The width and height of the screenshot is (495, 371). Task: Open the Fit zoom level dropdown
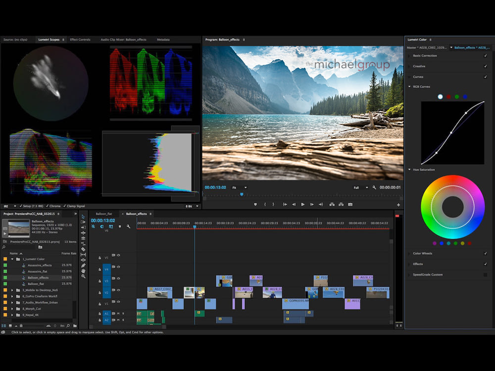(240, 187)
